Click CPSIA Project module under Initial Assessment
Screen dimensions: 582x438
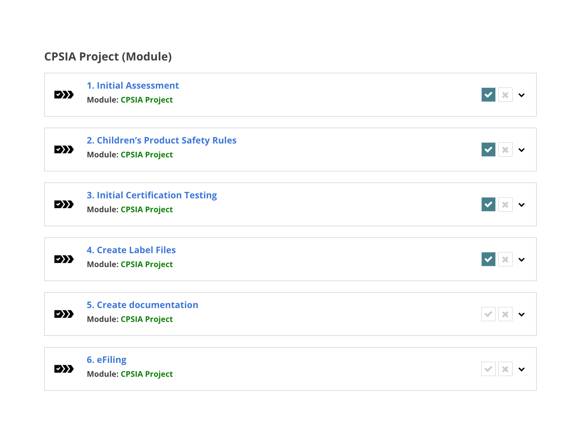coord(147,100)
